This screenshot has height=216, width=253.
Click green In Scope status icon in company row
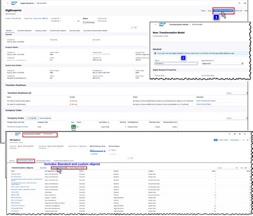coord(73,127)
